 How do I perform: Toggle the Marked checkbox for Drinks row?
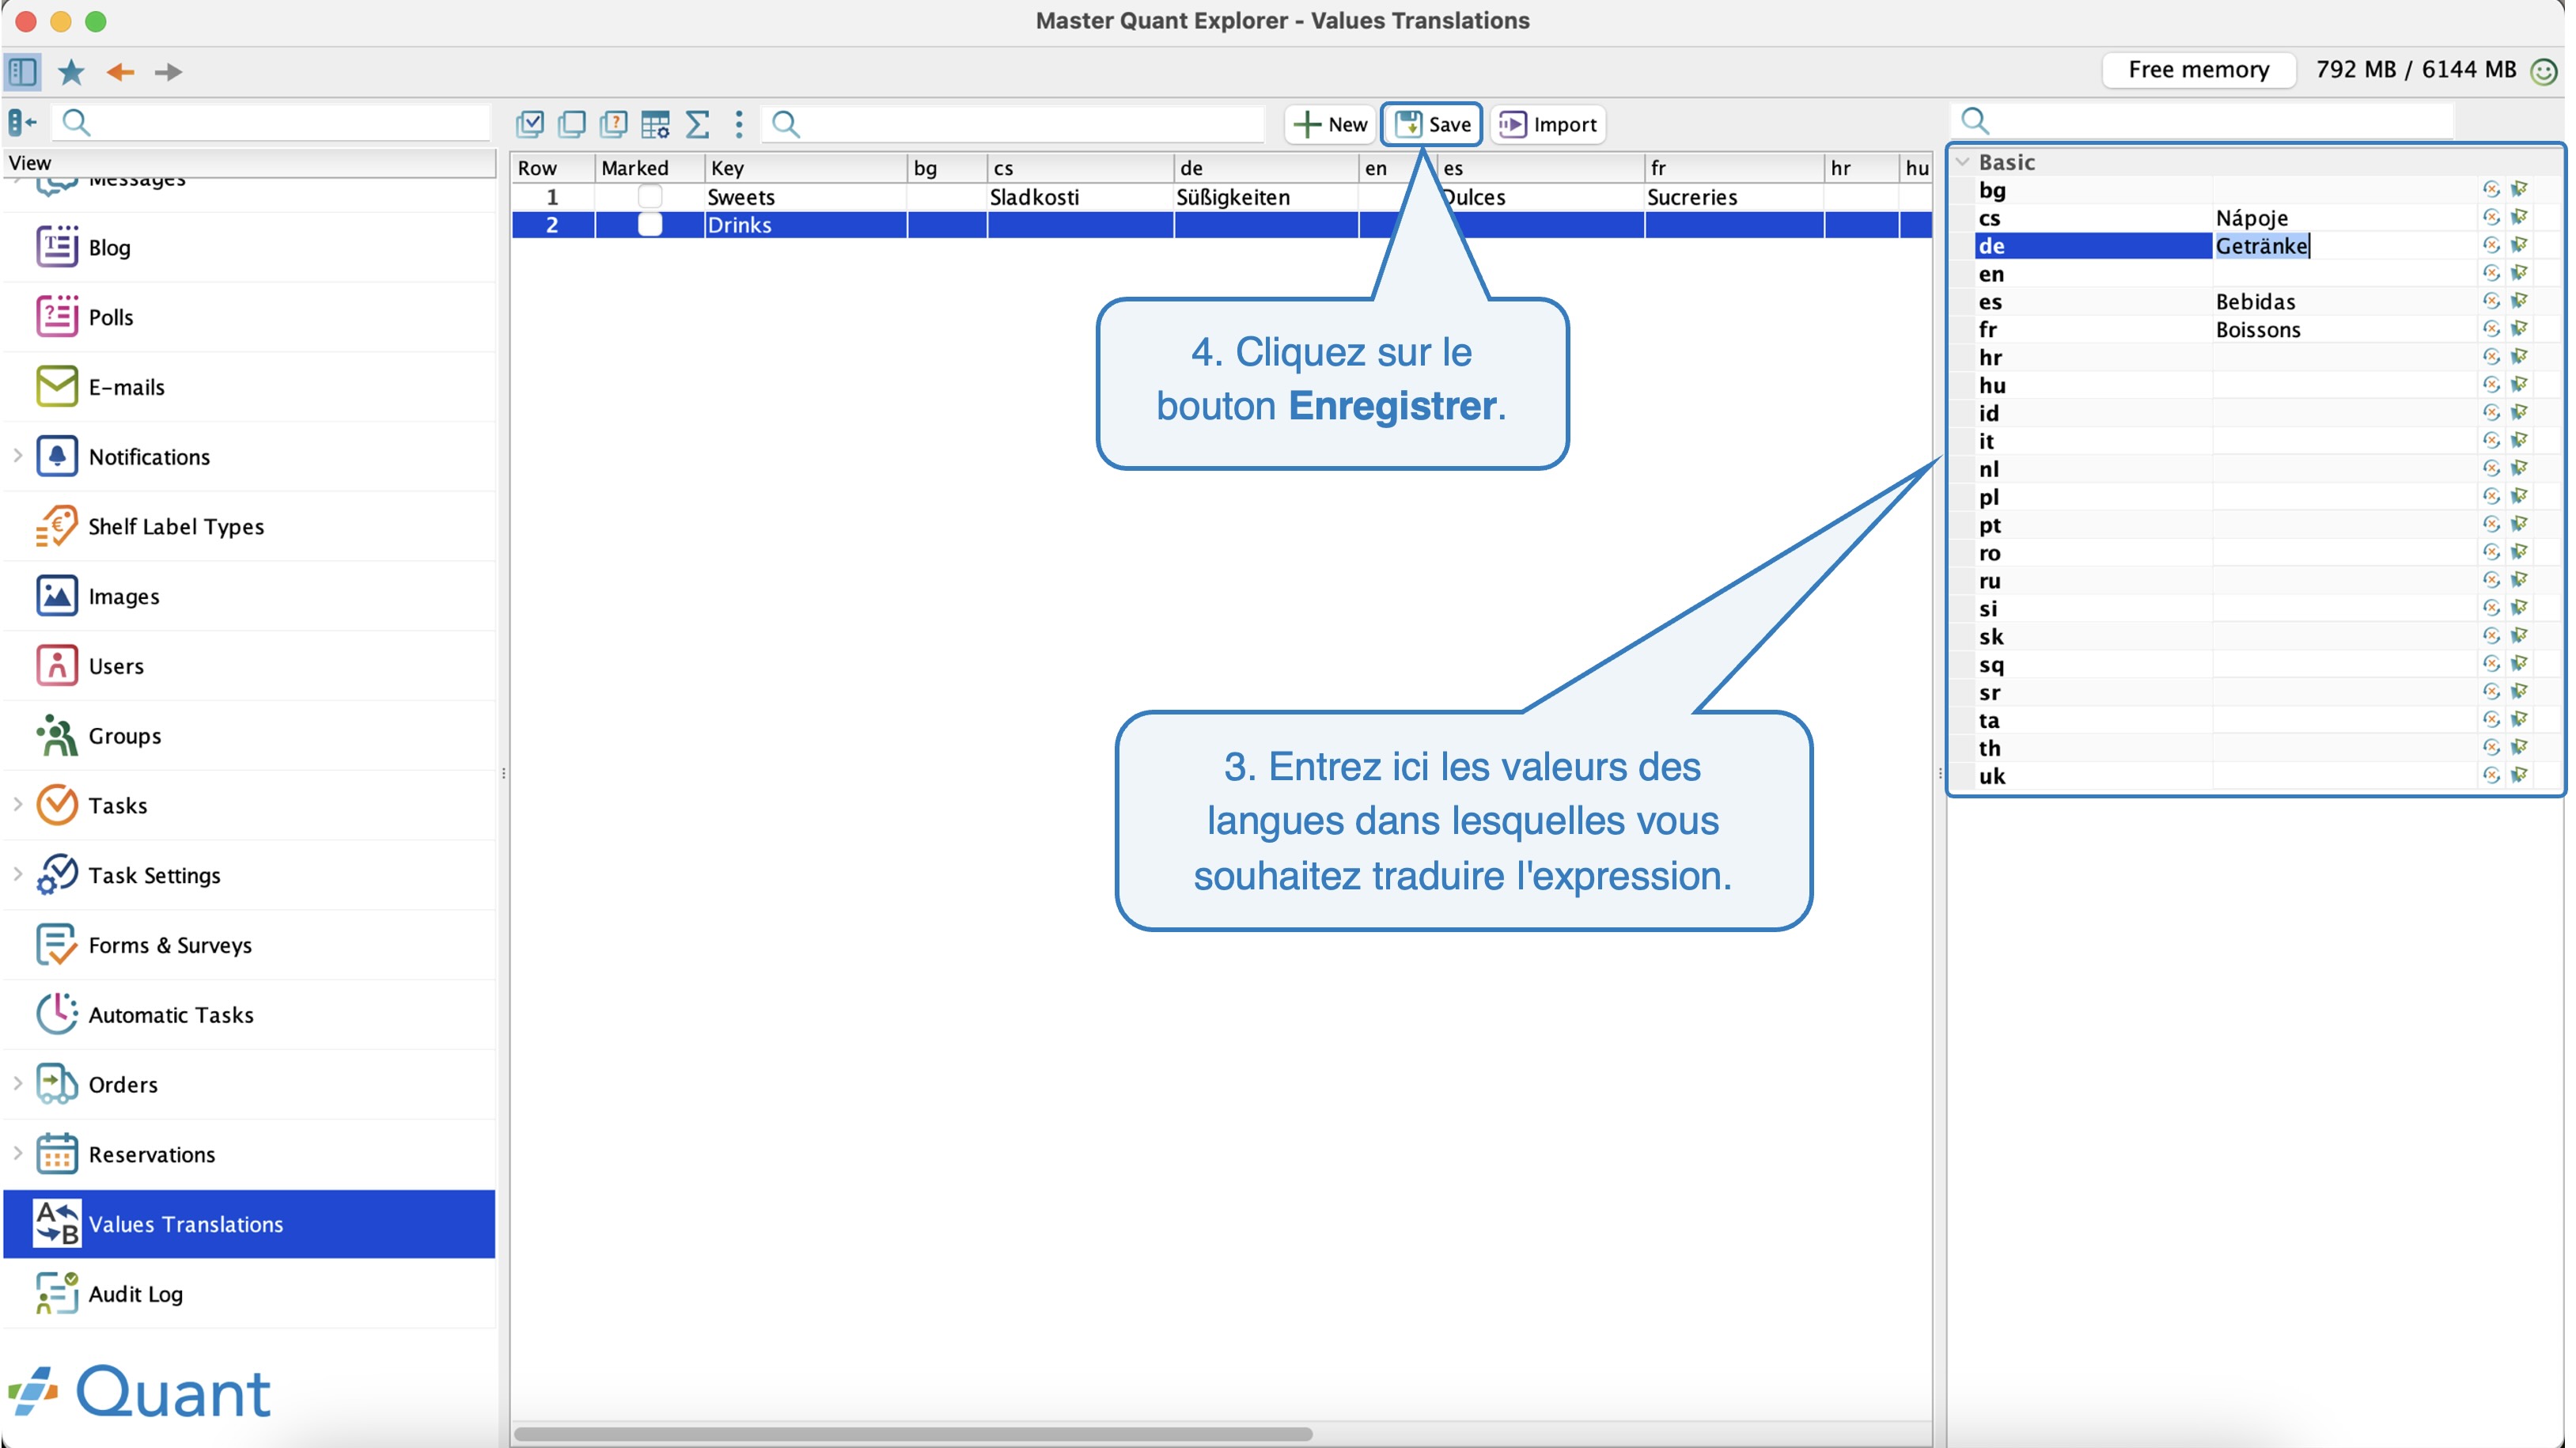pos(650,225)
